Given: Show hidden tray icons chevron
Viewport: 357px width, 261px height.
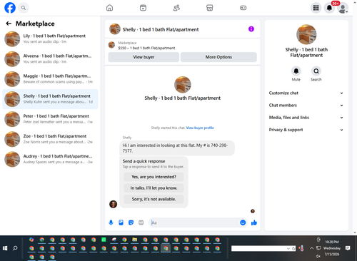Looking at the screenshot, I should point(311,248).
